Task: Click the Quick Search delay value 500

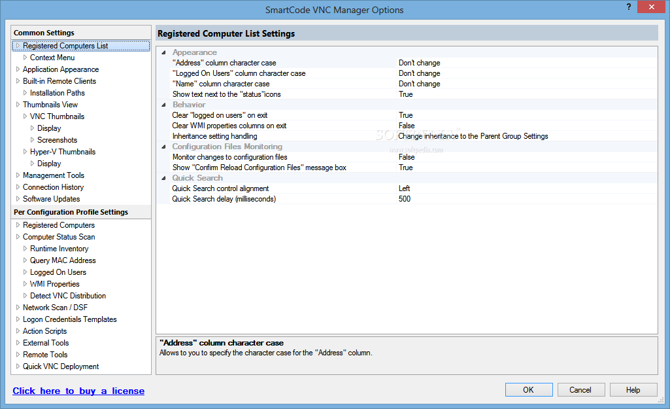Action: coord(405,199)
